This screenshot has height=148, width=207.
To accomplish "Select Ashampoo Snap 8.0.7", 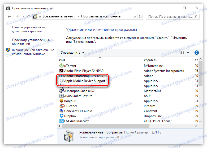I will (79, 91).
